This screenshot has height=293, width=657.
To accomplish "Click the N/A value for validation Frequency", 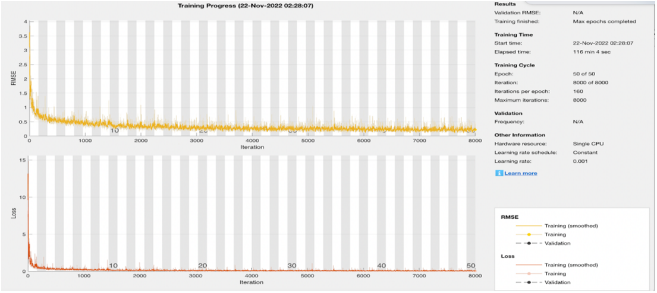I will 578,122.
